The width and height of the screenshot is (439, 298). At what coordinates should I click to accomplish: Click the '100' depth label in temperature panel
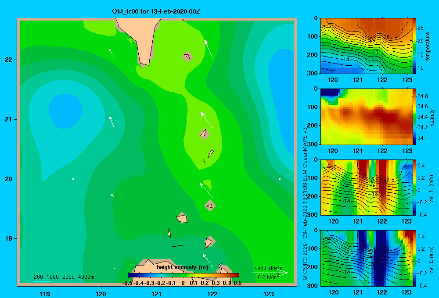coord(313,36)
